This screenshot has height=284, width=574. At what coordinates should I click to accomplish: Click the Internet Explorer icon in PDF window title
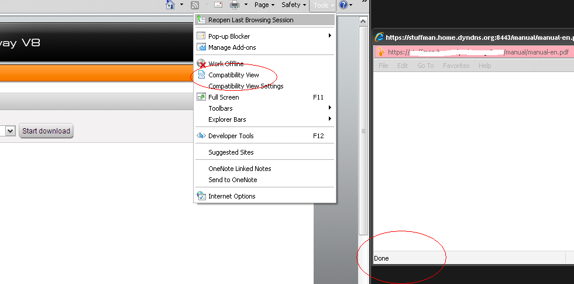[380, 37]
